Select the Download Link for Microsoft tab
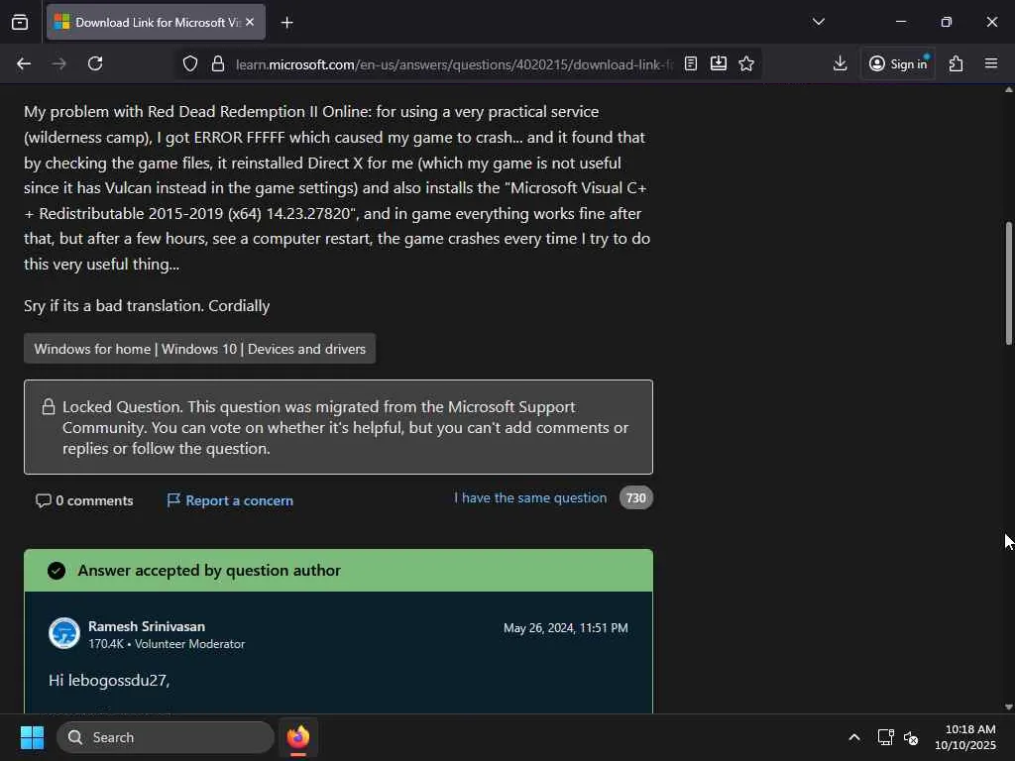 coord(156,22)
